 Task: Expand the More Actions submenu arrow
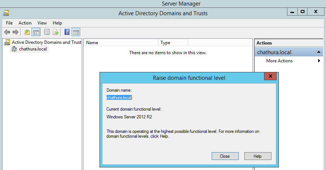point(319,61)
